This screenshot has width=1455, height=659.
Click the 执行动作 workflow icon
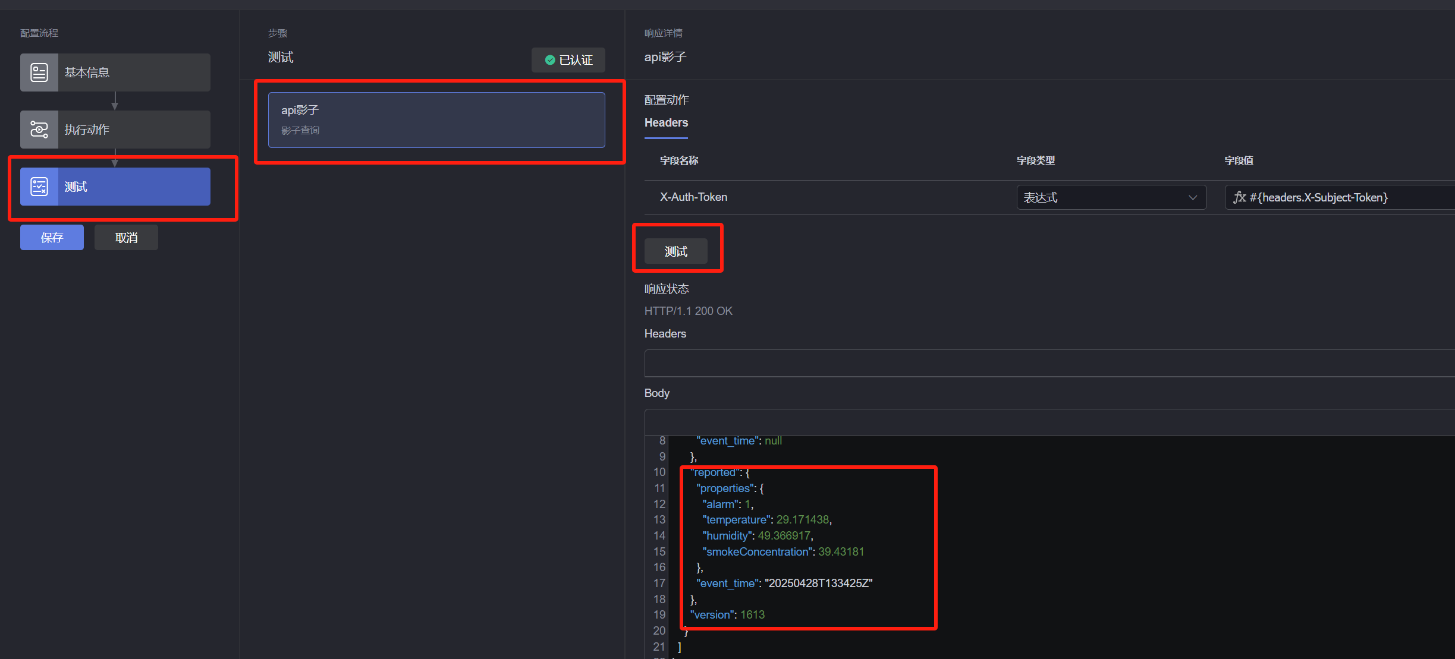pyautogui.click(x=39, y=130)
